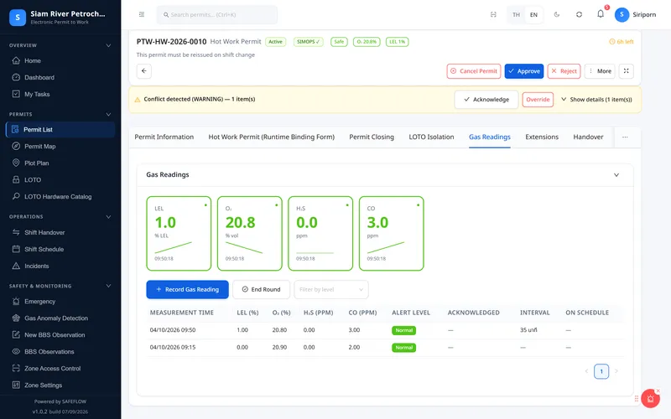Image resolution: width=671 pixels, height=419 pixels.
Task: Open the scan icon in header
Action: [x=493, y=14]
